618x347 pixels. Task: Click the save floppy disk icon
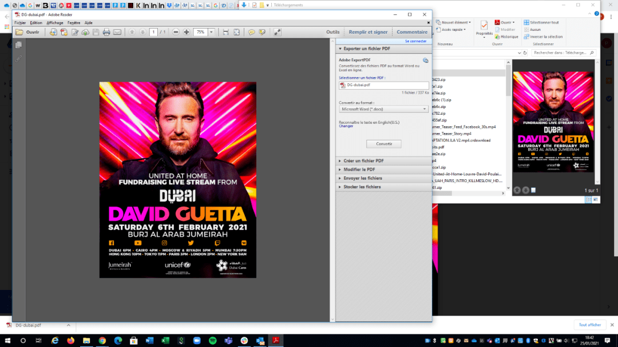(96, 32)
